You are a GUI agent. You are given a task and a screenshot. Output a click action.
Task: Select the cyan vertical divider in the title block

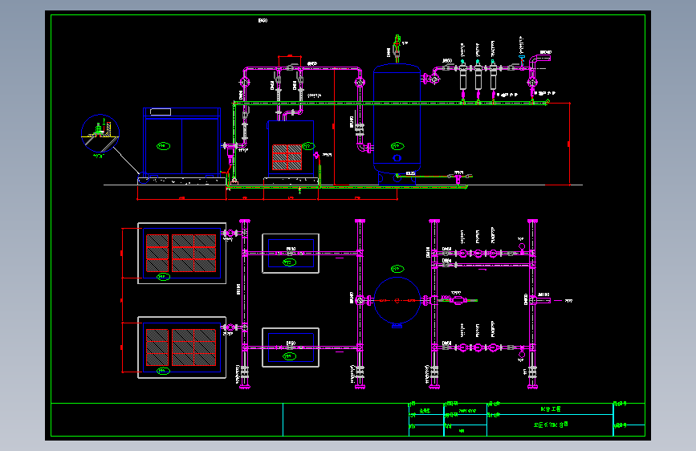pos(283,420)
